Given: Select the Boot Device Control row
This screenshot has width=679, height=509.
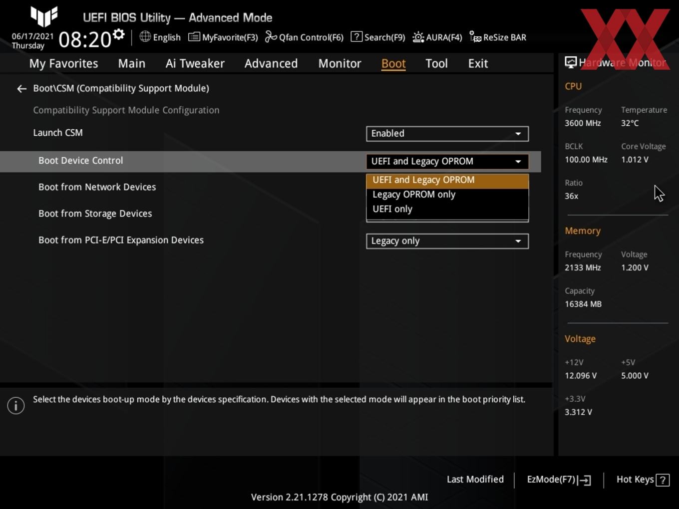Looking at the screenshot, I should tap(270, 161).
